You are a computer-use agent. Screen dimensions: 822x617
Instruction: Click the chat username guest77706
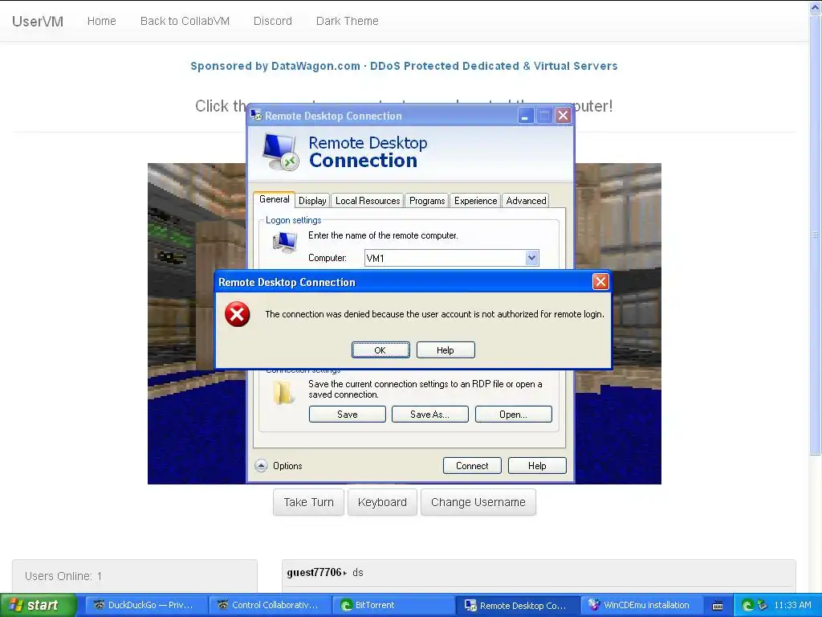[x=314, y=572]
